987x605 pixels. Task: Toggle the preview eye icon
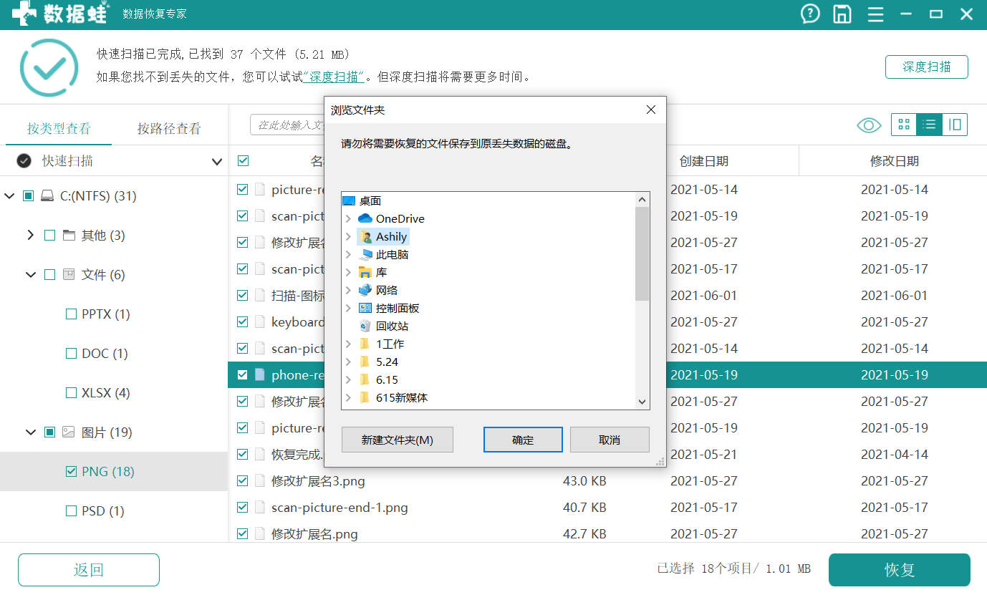[868, 125]
